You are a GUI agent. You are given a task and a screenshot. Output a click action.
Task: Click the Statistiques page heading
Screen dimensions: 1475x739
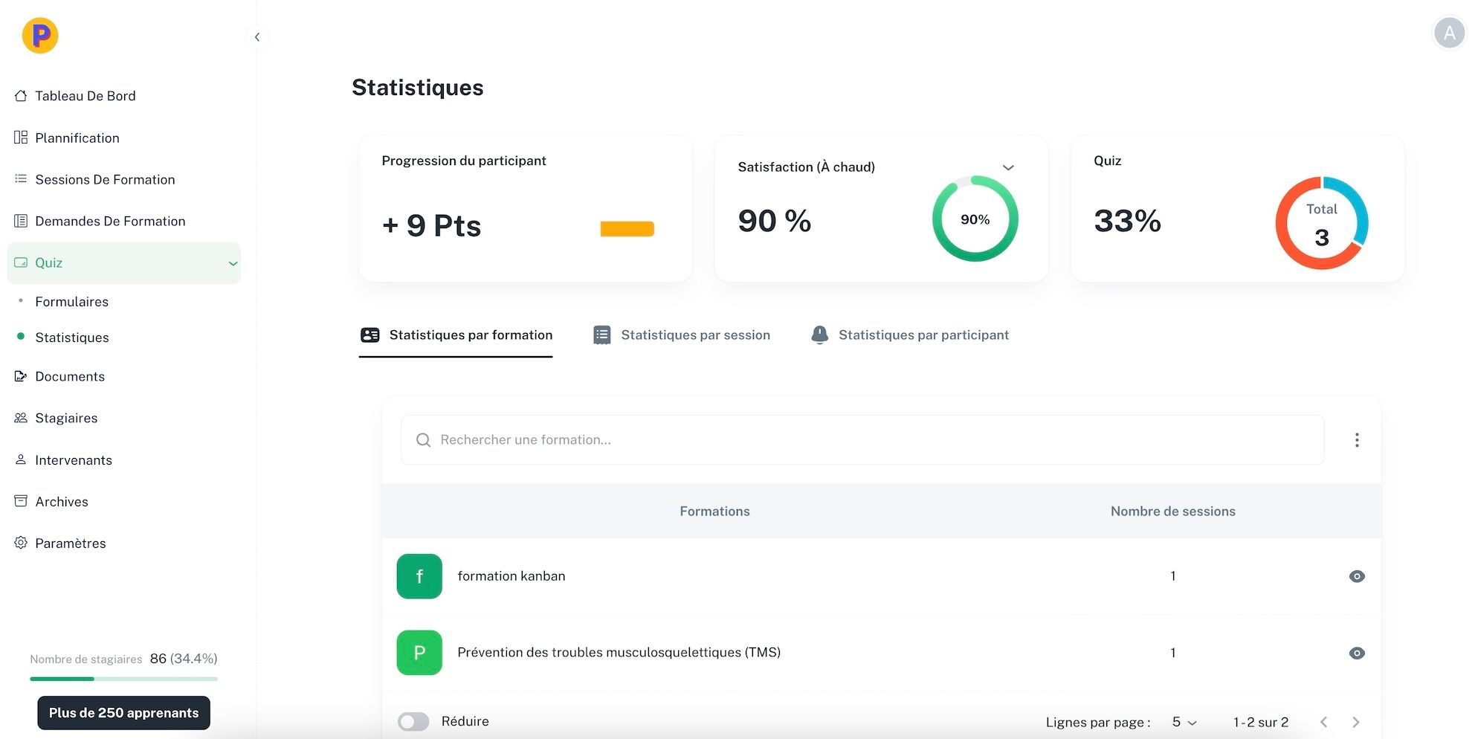point(418,88)
